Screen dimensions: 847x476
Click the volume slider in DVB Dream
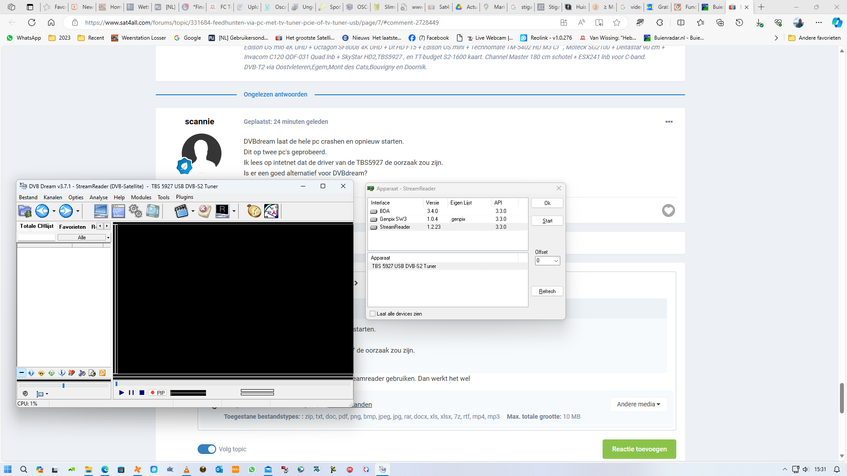tap(64, 386)
